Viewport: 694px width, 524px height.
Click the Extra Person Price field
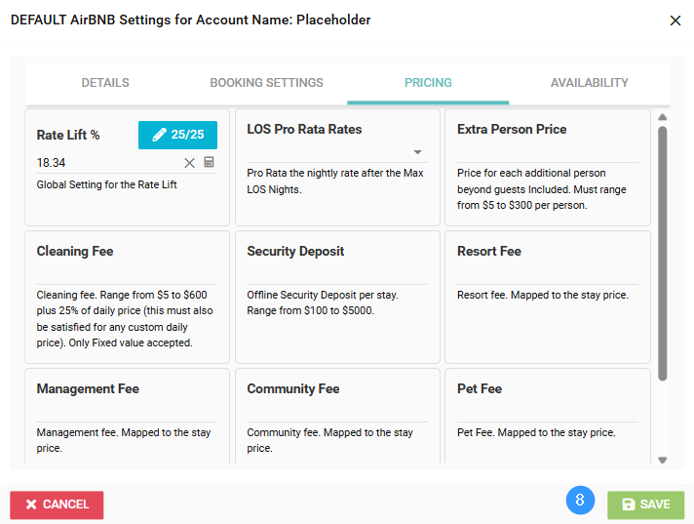[x=547, y=152]
